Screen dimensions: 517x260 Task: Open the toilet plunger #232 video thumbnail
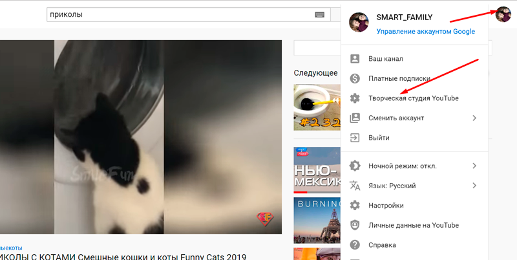[317, 107]
